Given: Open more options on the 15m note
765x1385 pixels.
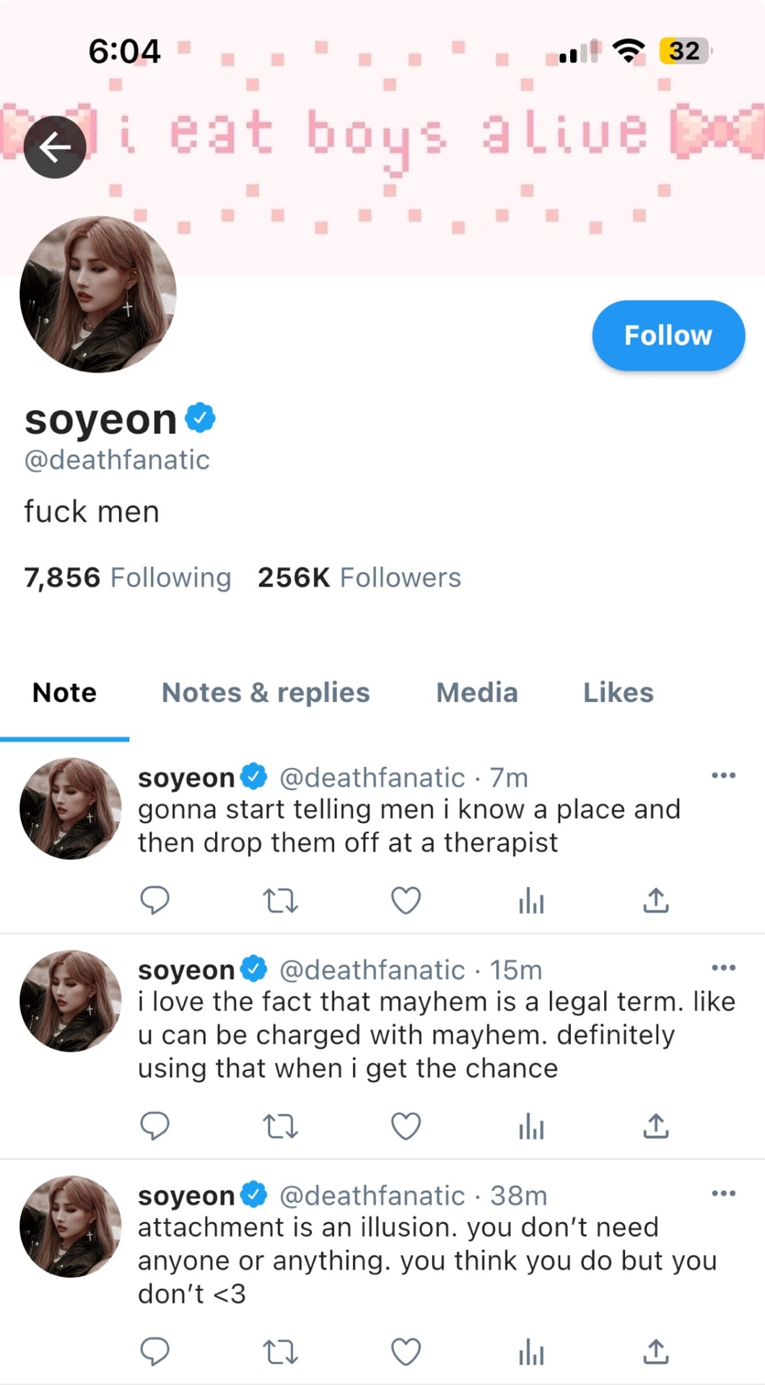Looking at the screenshot, I should pyautogui.click(x=723, y=968).
